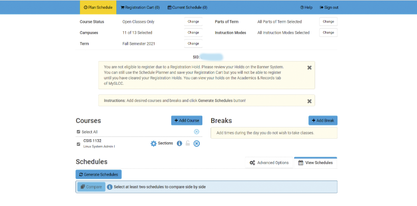Click the remove-all icon beside Select All
The image size is (417, 206).
(x=197, y=132)
